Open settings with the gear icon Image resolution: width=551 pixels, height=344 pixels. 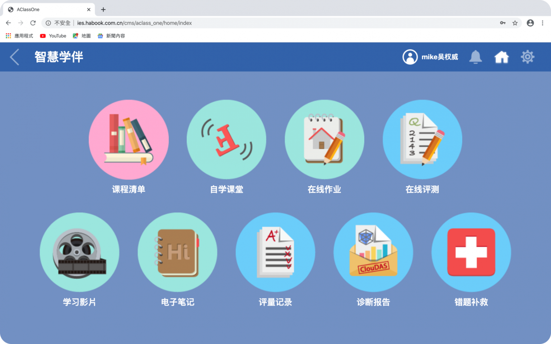[x=527, y=57]
